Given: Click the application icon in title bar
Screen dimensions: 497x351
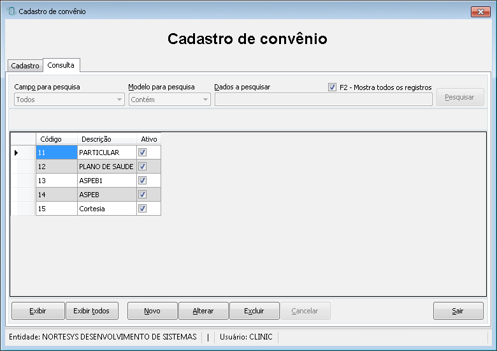Looking at the screenshot, I should 11,11.
